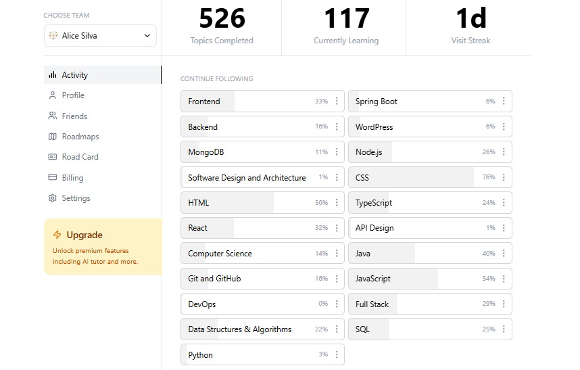Click the 526 Topics Completed stat
Image resolution: width=580 pixels, height=370 pixels.
coord(222,26)
